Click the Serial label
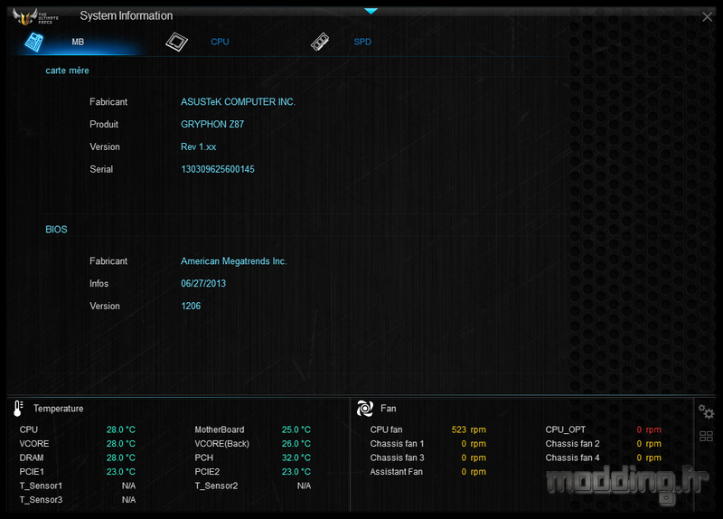Screen dimensions: 723x519 click(x=101, y=169)
